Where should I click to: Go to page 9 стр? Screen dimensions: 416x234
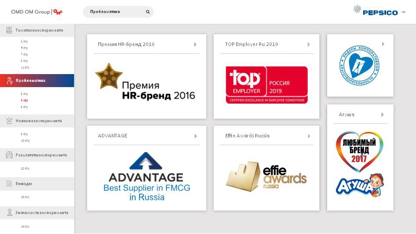point(24,134)
